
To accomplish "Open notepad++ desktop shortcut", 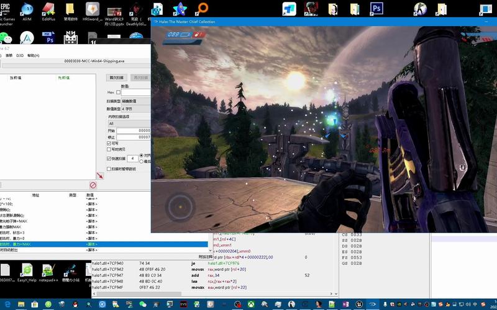I will click(x=49, y=272).
